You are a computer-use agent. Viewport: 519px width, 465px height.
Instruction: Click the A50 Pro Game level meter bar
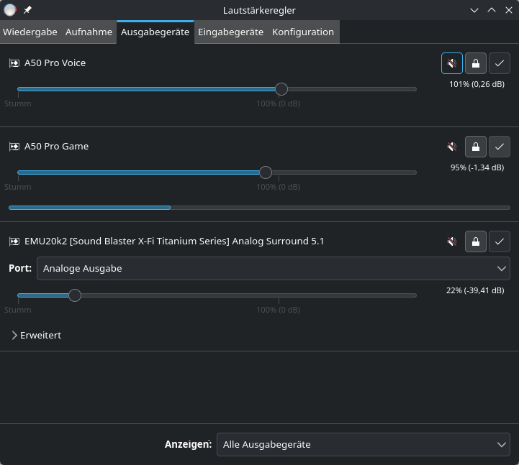coord(259,208)
